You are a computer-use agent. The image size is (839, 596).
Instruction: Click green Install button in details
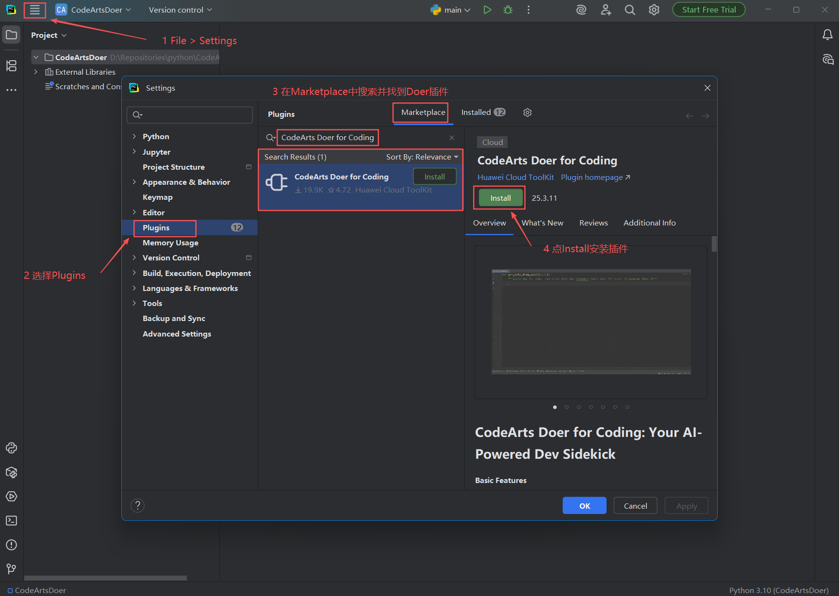[x=500, y=198]
